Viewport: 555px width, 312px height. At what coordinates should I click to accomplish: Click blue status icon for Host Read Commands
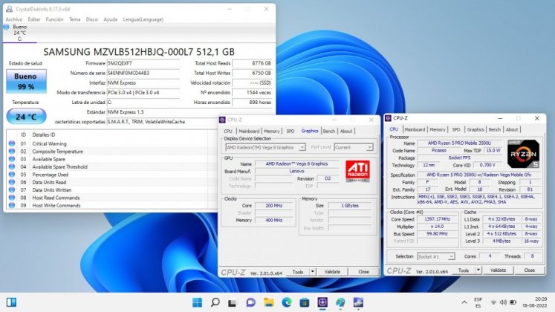point(12,198)
